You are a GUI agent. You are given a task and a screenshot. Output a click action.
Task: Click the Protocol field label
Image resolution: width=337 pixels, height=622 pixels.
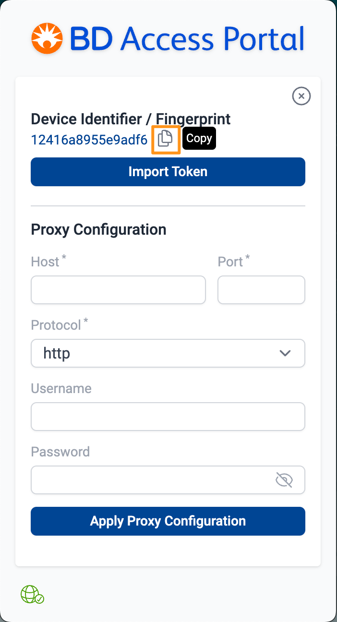pyautogui.click(x=56, y=325)
